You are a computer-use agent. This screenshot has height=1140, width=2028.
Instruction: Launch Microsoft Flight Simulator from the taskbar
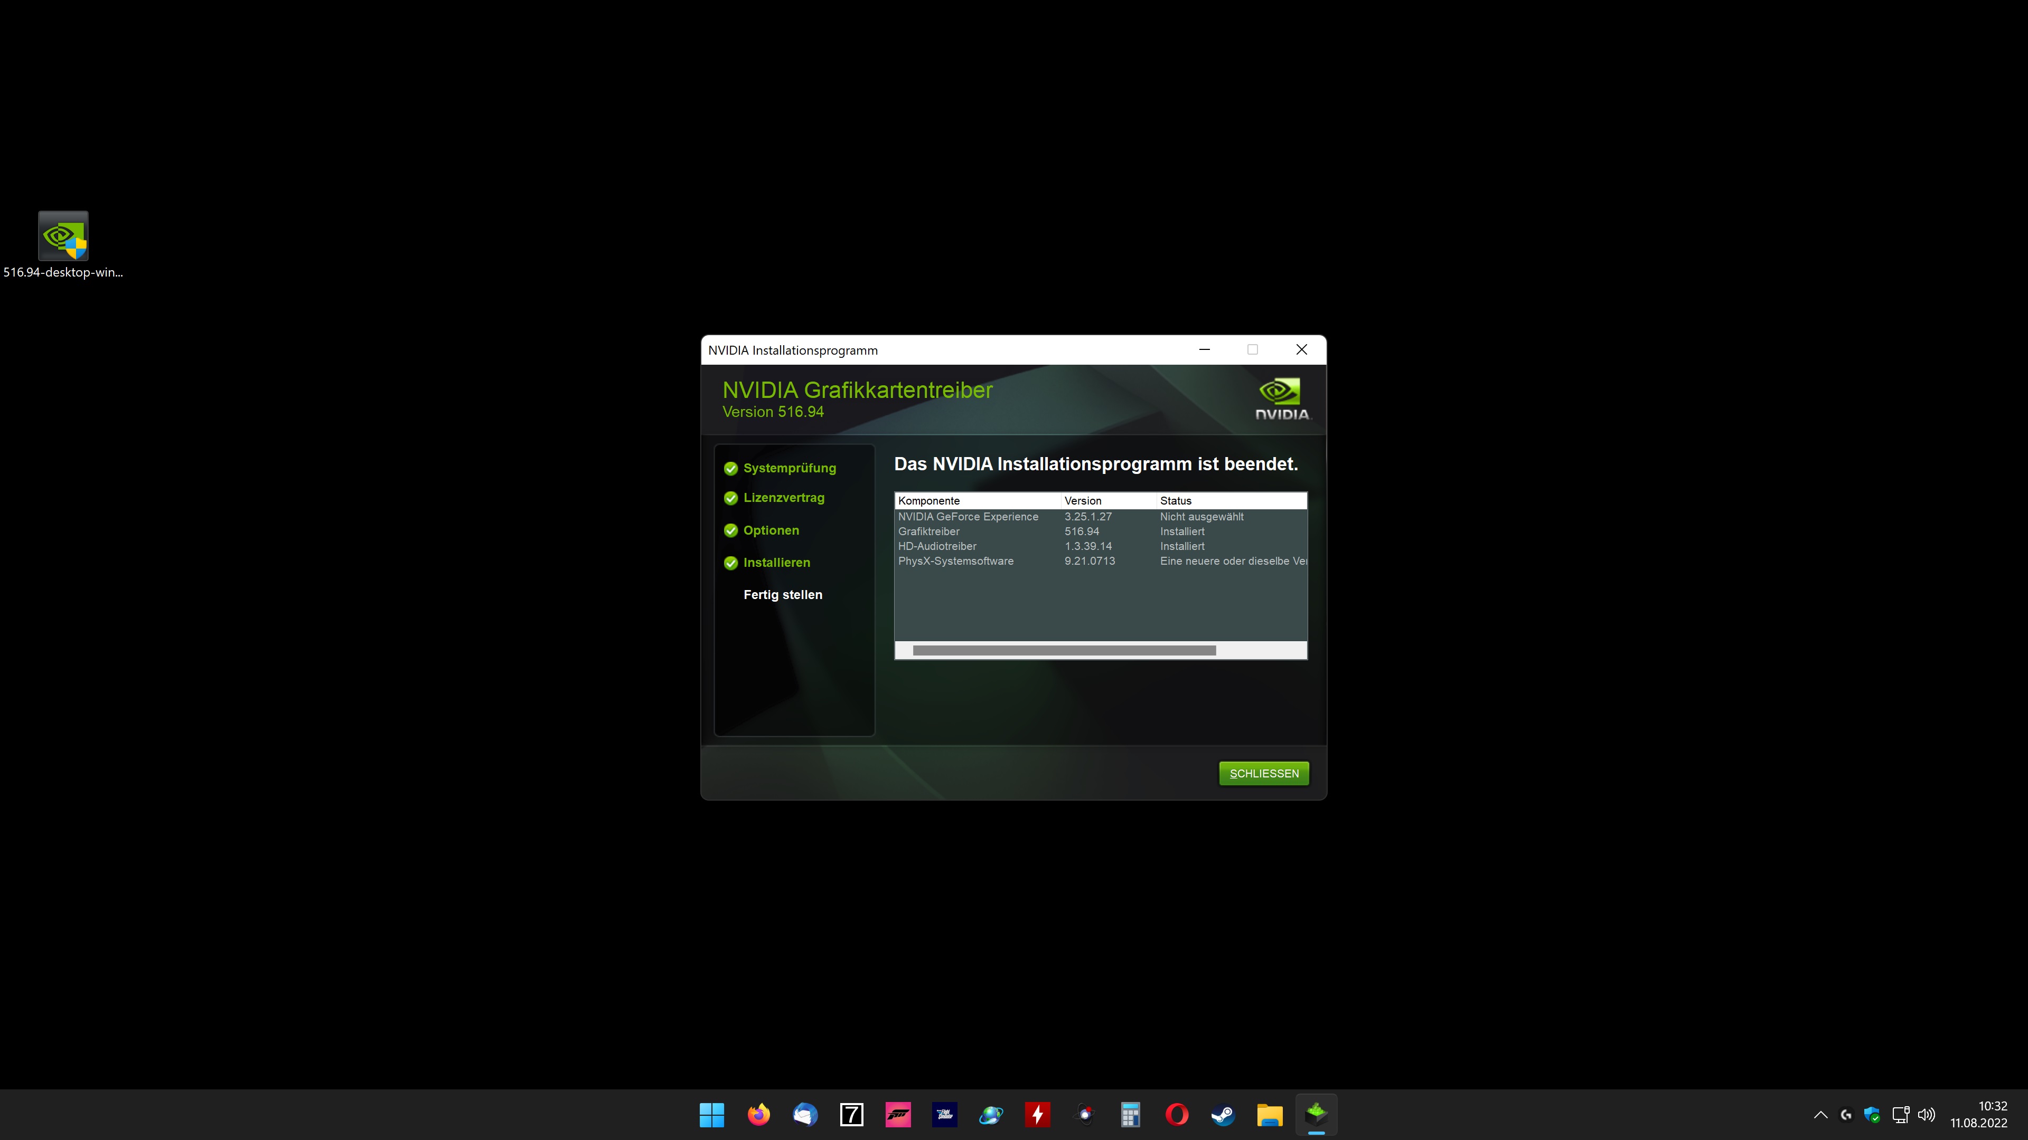click(944, 1114)
